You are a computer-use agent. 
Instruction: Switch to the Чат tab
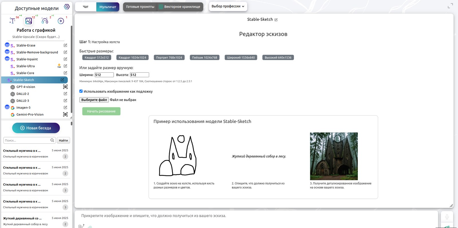pyautogui.click(x=86, y=7)
